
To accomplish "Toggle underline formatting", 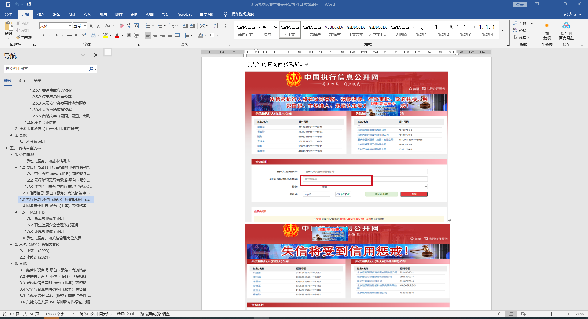I will pyautogui.click(x=57, y=35).
